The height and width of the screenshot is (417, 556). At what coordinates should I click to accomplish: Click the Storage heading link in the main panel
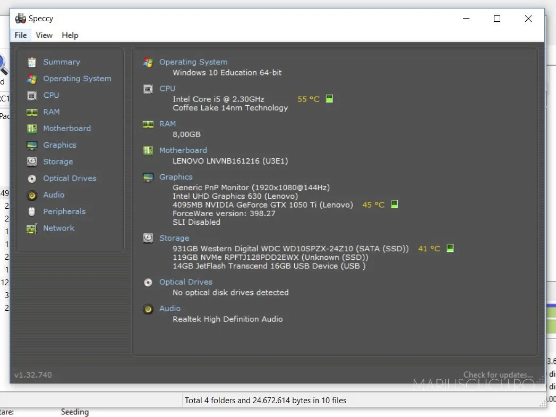(x=174, y=239)
